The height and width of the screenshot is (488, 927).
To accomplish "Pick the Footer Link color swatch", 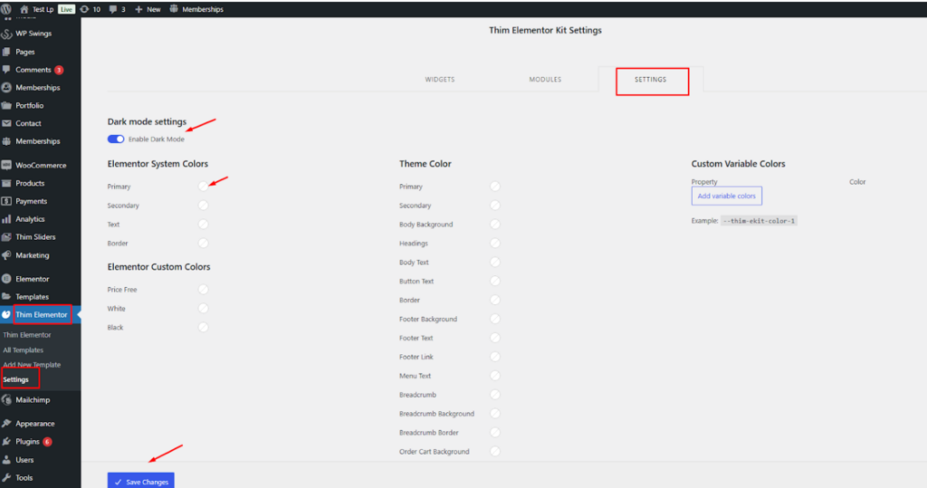I will 495,357.
